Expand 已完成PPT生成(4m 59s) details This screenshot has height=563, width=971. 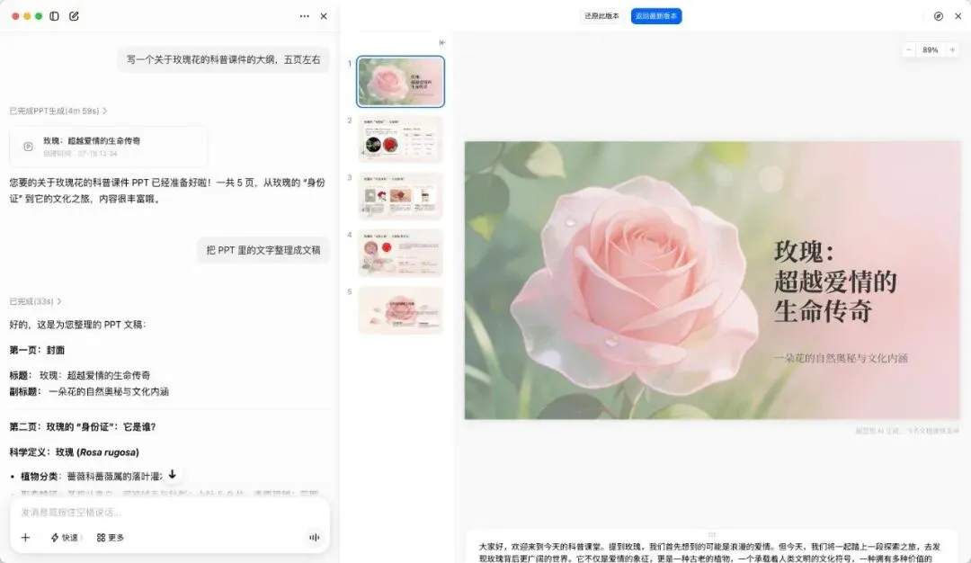(x=58, y=111)
